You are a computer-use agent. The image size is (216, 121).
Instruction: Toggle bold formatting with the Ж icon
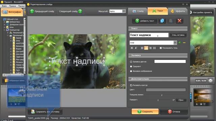(132, 48)
